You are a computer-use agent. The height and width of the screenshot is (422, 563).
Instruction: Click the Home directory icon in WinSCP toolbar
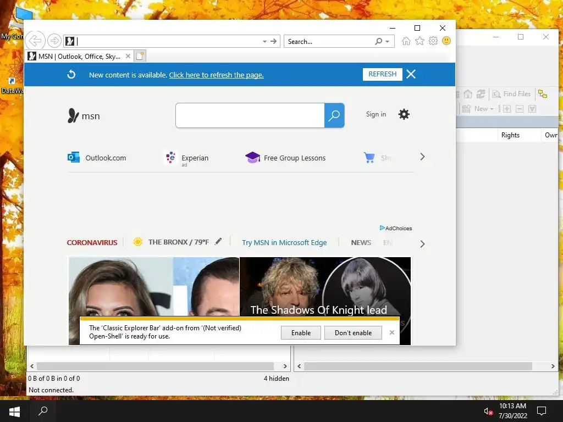[x=467, y=94]
